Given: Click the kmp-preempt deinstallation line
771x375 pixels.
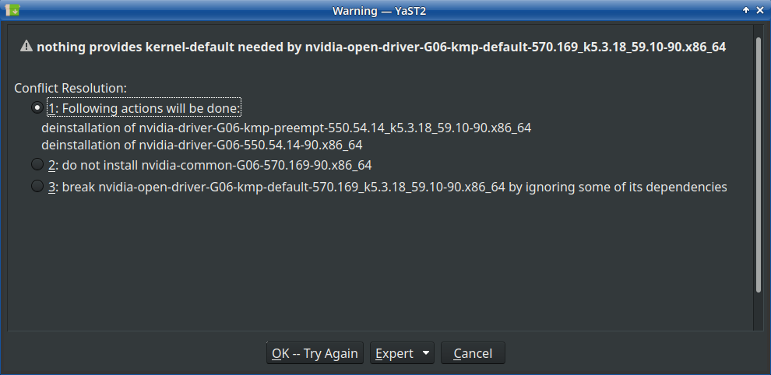Looking at the screenshot, I should [286, 128].
